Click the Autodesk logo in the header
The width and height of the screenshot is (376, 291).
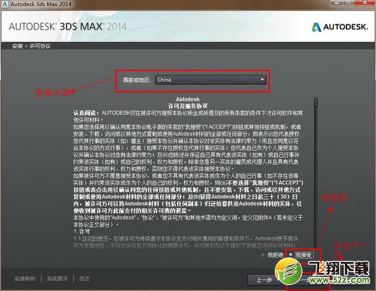pyautogui.click(x=340, y=27)
